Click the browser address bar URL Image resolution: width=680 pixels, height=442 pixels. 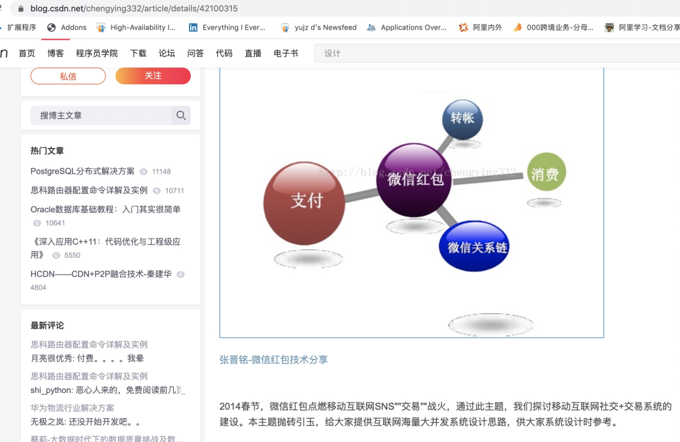[134, 9]
